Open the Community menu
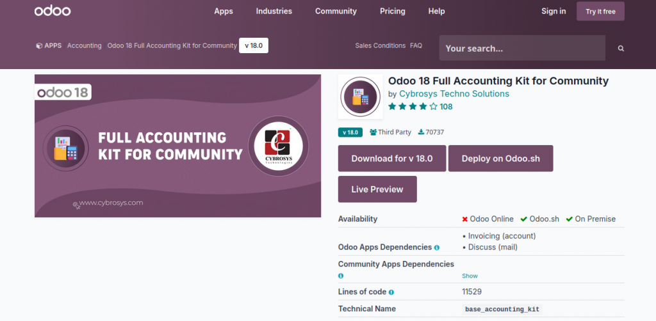 pyautogui.click(x=336, y=11)
